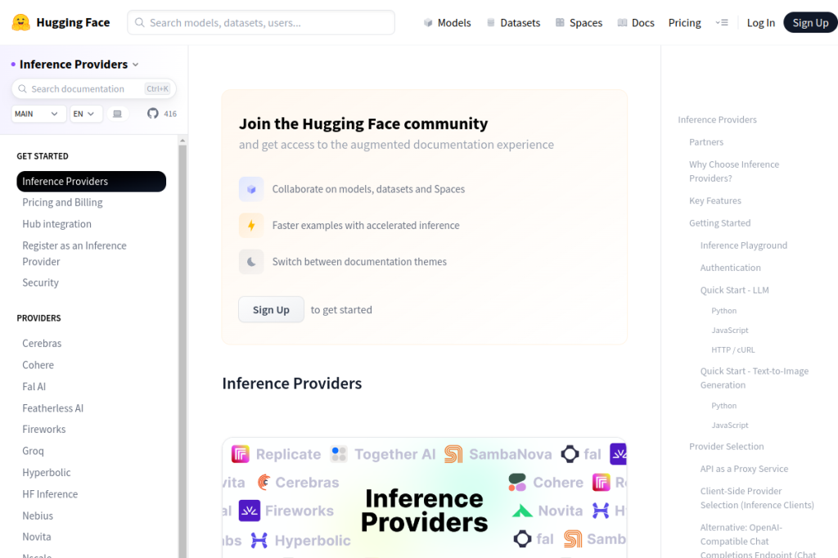Click the Hyperbolic logo in the bottom banner row
This screenshot has width=838, height=558.
tap(259, 540)
